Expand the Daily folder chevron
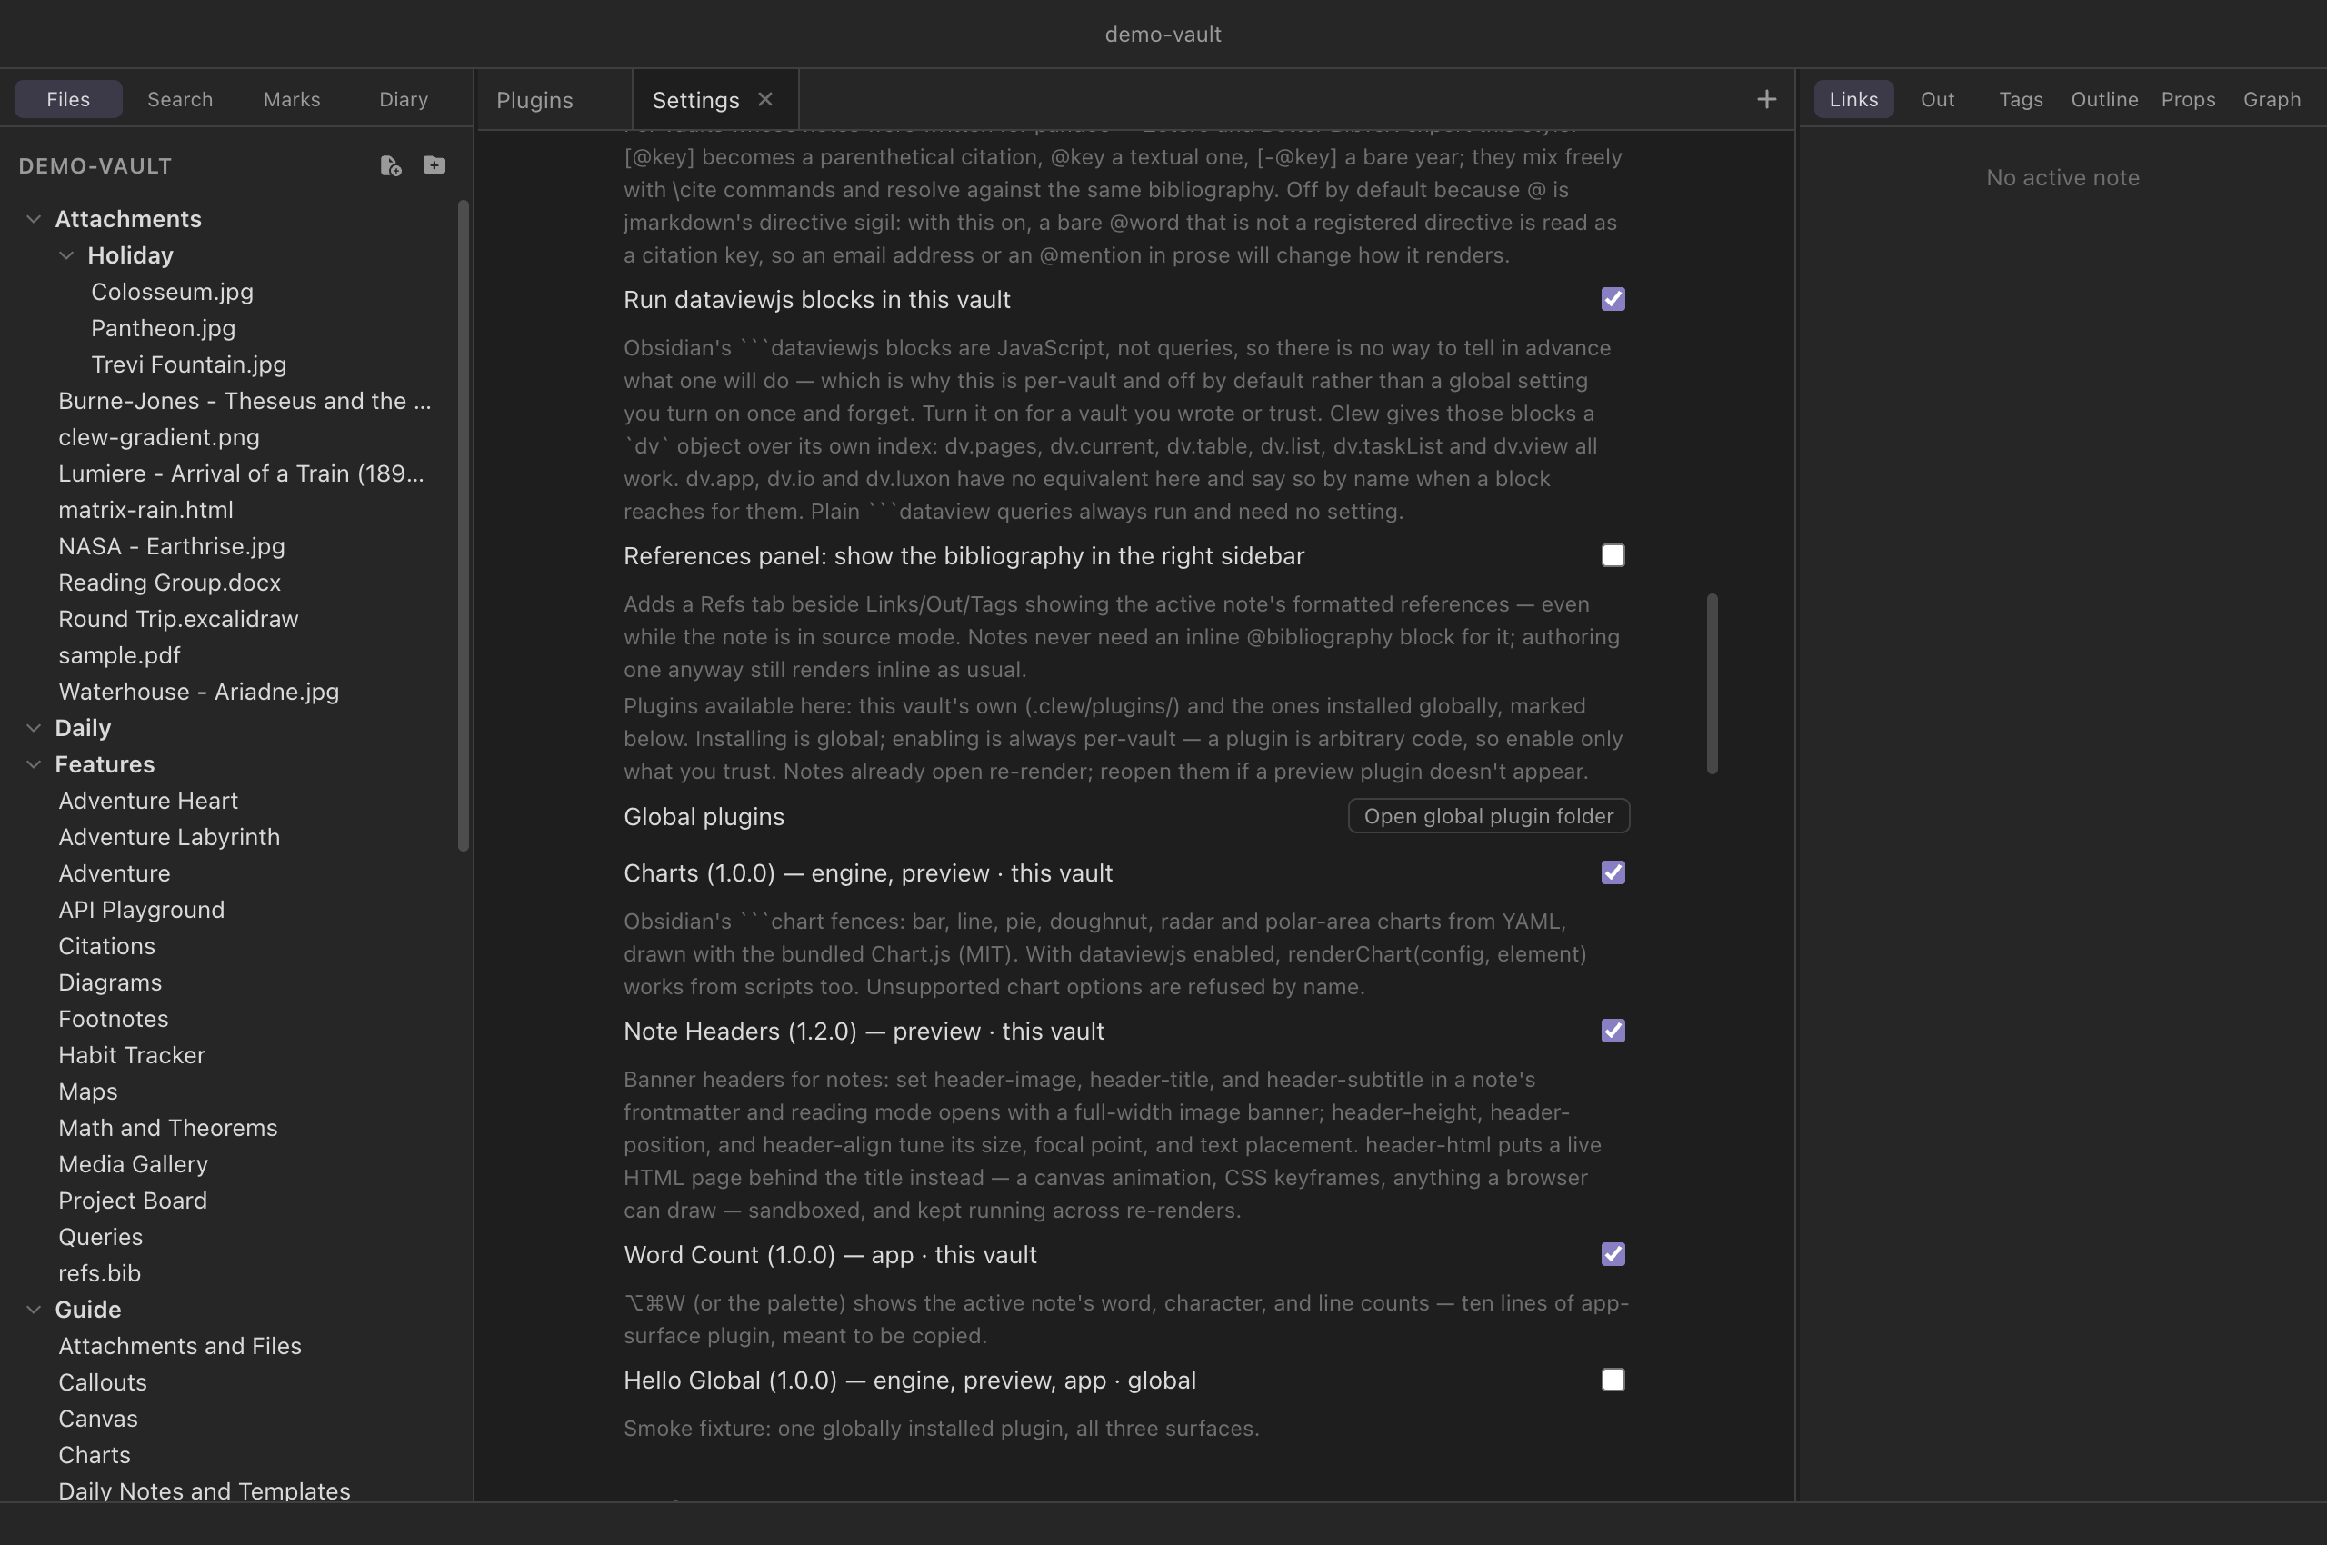The width and height of the screenshot is (2327, 1545). (34, 728)
